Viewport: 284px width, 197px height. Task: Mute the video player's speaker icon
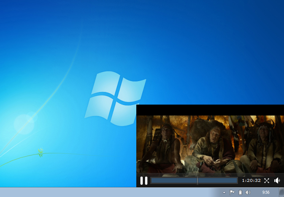[277, 181]
